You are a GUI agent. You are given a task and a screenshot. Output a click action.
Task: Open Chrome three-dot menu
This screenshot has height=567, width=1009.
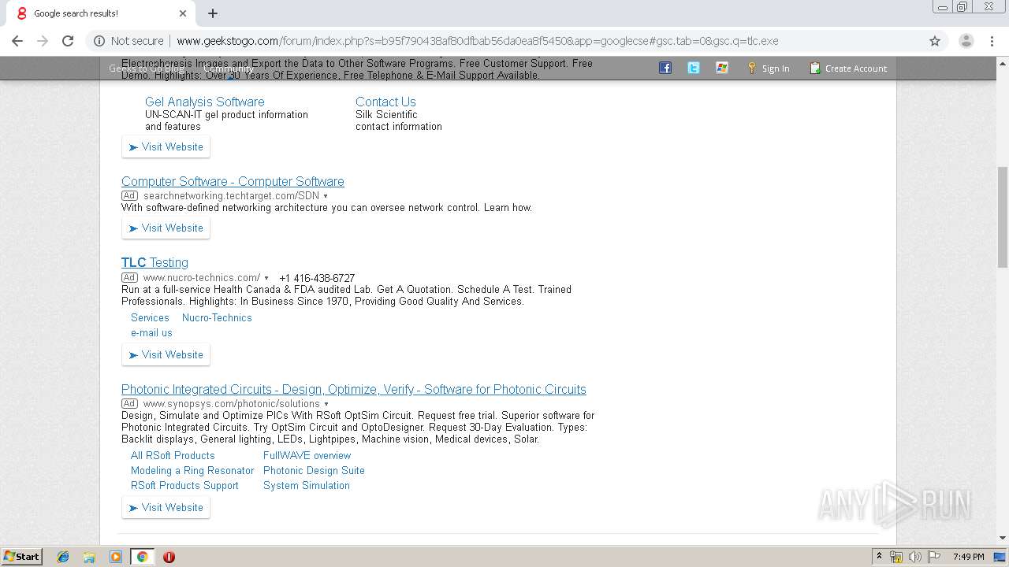pyautogui.click(x=992, y=41)
